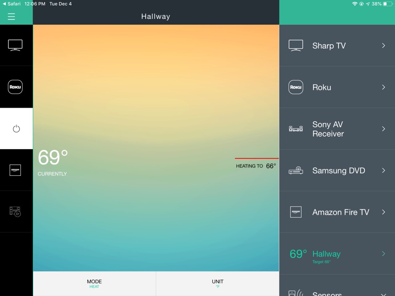
Task: Select the media activity icon in the left sidebar
Action: point(15,212)
